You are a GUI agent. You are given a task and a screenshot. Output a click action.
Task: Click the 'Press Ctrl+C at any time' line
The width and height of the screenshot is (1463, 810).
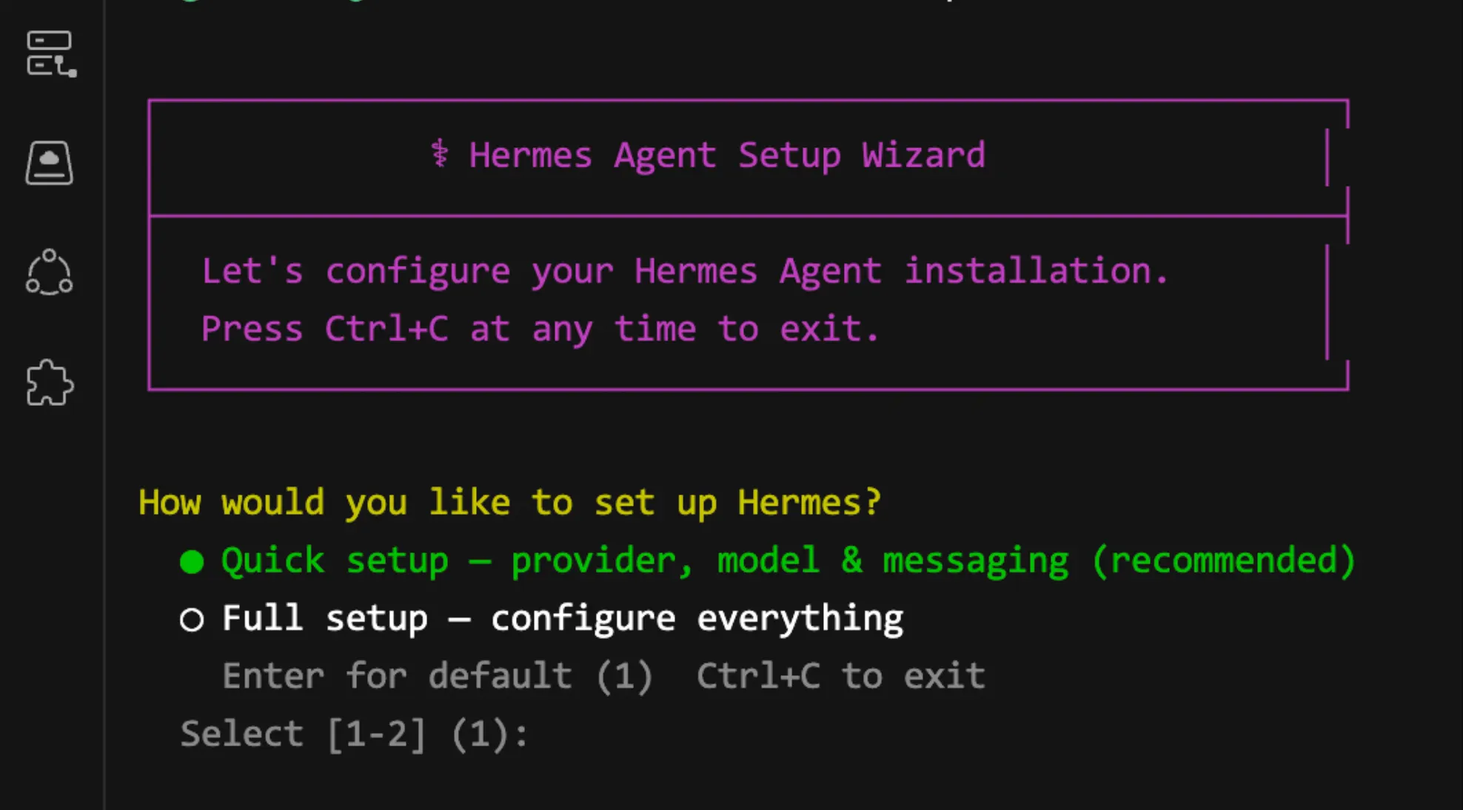(540, 328)
